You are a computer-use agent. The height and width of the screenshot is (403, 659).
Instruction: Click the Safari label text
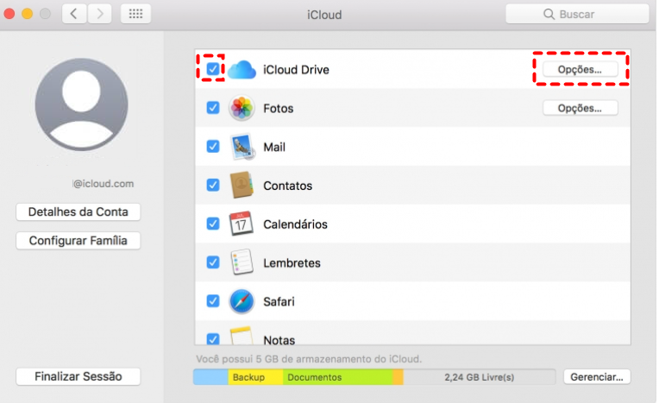pyautogui.click(x=279, y=302)
